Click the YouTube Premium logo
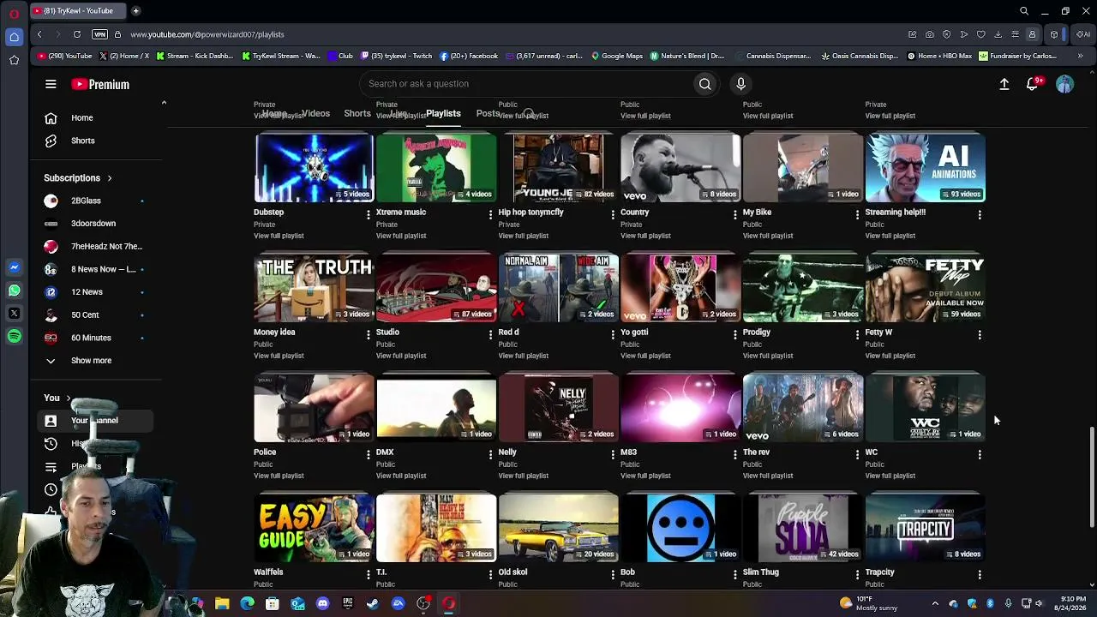Image resolution: width=1097 pixels, height=617 pixels. click(x=100, y=84)
